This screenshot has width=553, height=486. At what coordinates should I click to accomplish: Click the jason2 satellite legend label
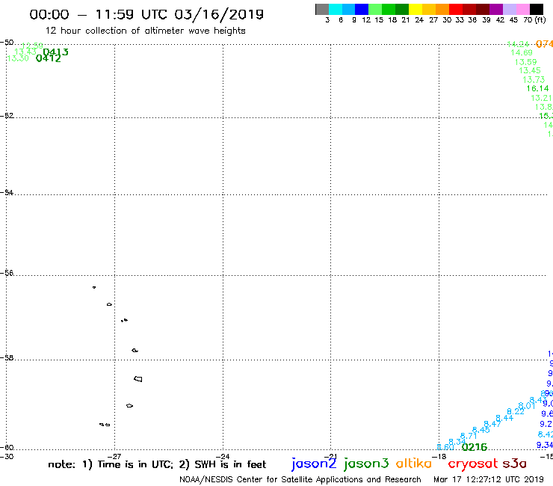click(x=314, y=464)
